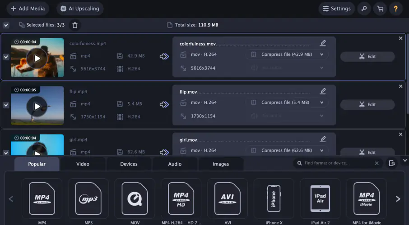The width and height of the screenshot is (409, 225).
Task: Select the MOV format icon
Action: pos(135,198)
